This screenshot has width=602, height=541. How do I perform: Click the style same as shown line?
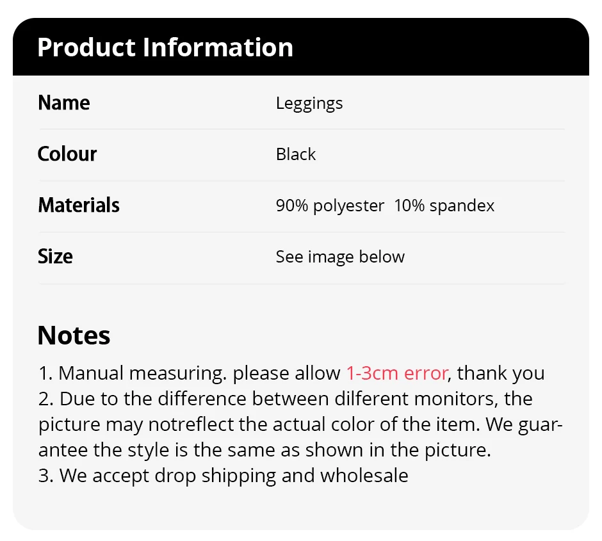click(x=264, y=450)
